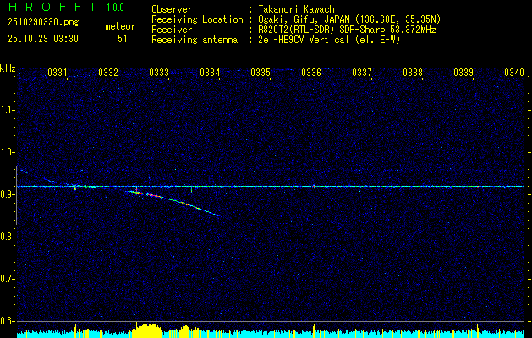The width and height of the screenshot is (532, 338).
Task: Select the file name 2510290330.png
Action: [43, 23]
